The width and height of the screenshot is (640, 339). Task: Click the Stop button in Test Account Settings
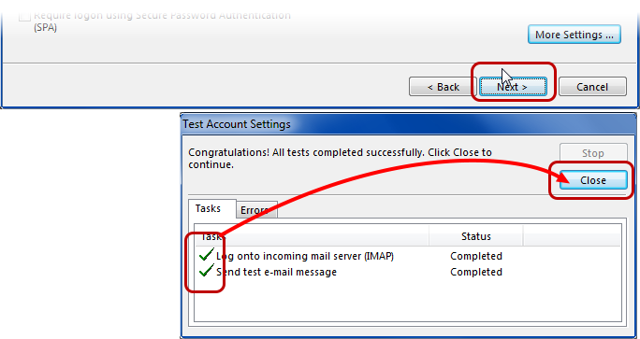coord(593,153)
